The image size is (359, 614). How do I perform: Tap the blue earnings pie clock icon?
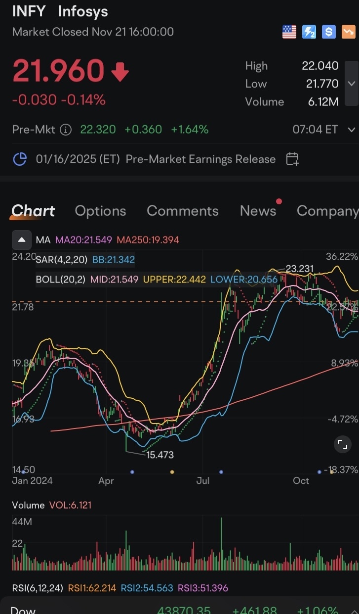(x=19, y=159)
